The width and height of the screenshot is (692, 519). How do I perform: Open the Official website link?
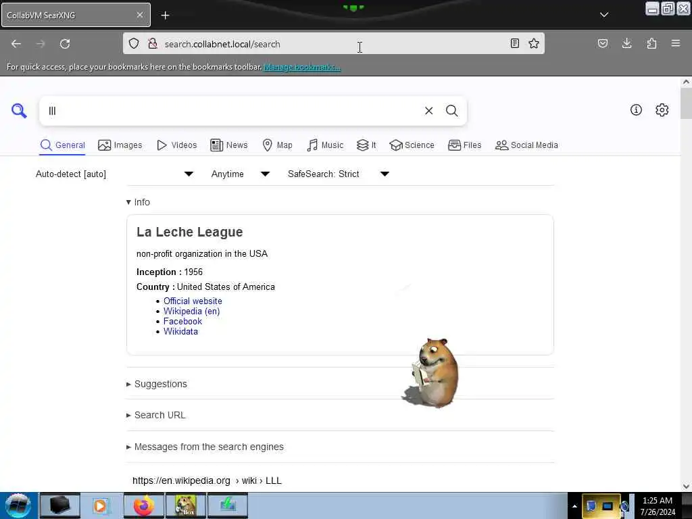tap(193, 301)
